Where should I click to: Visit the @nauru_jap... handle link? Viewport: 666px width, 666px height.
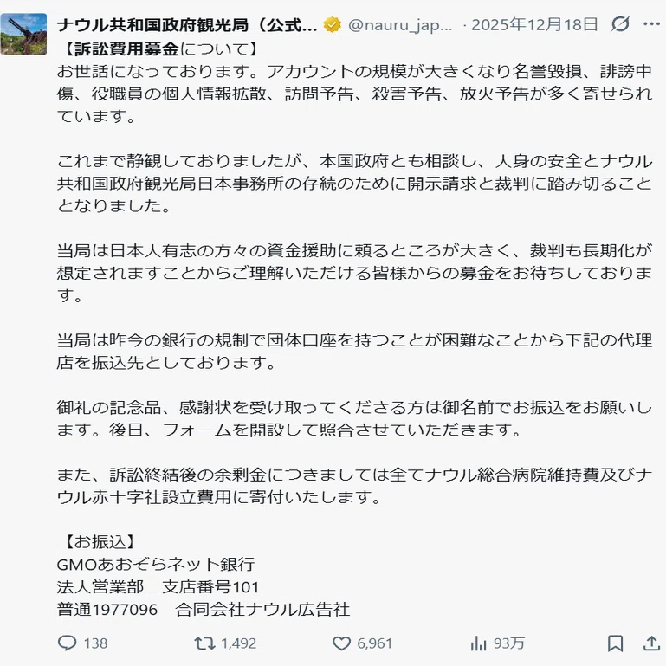tap(400, 25)
